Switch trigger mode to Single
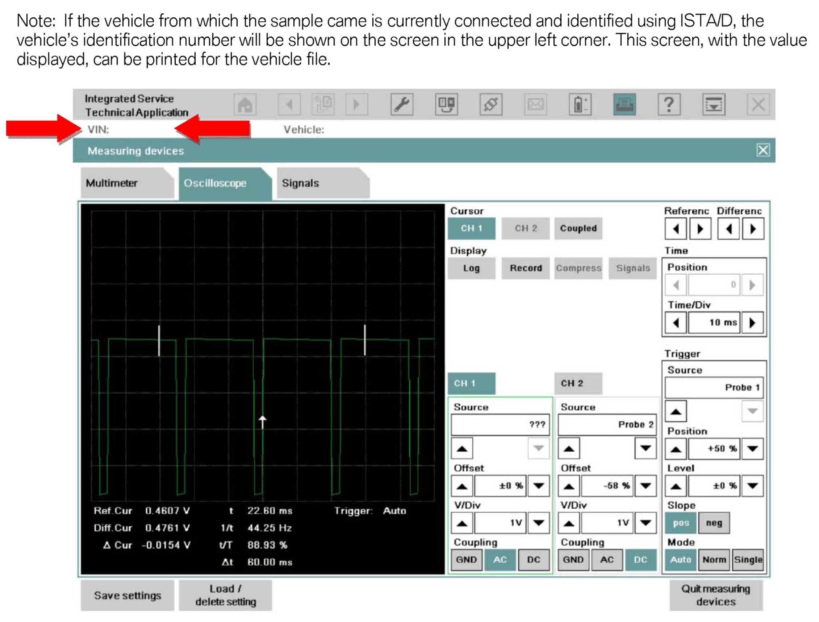Screen dimensions: 819x622 pyautogui.click(x=748, y=559)
